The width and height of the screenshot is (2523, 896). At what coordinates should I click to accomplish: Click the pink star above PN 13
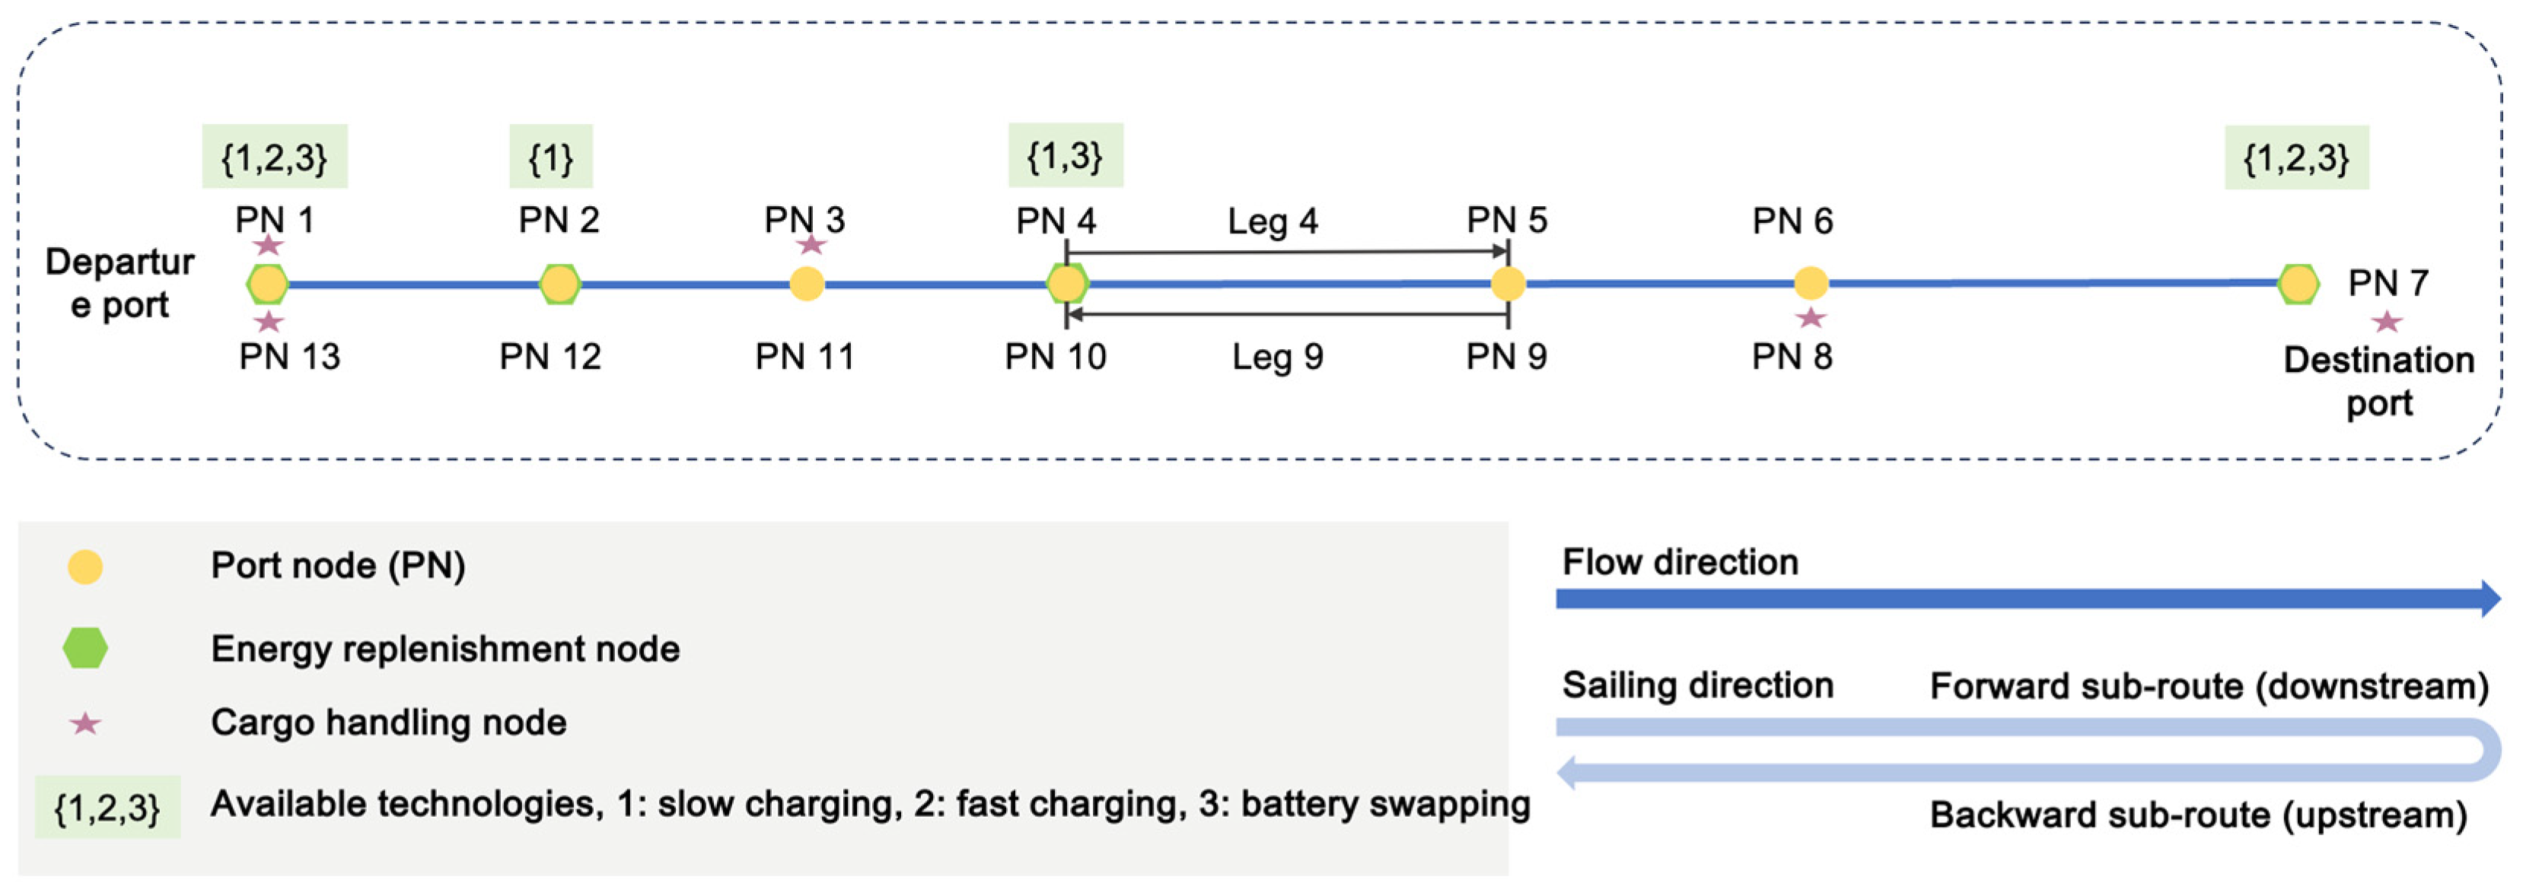coord(269,321)
